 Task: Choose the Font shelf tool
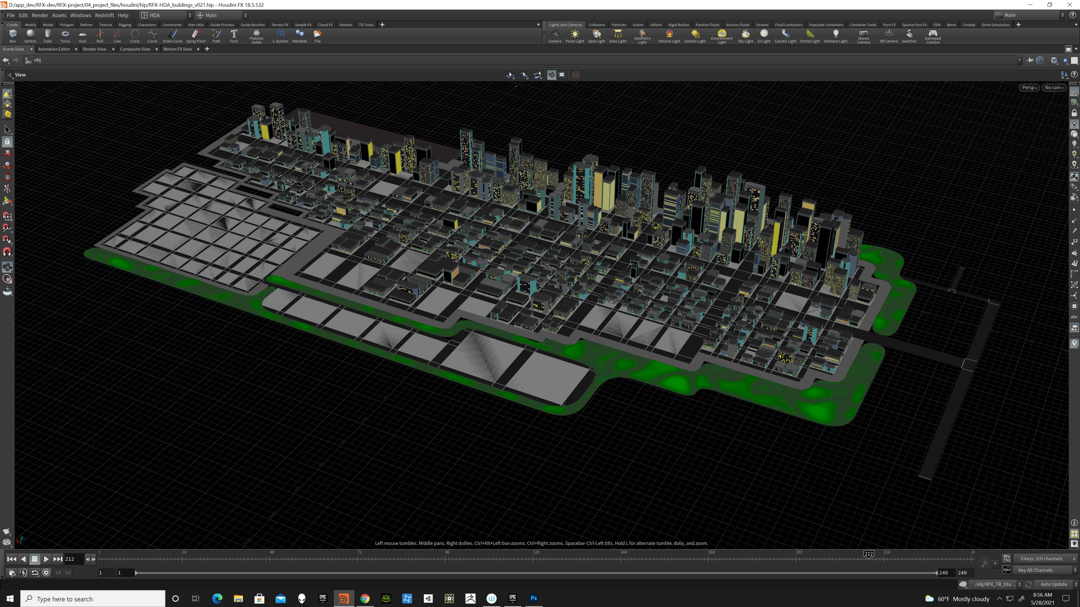tap(234, 36)
